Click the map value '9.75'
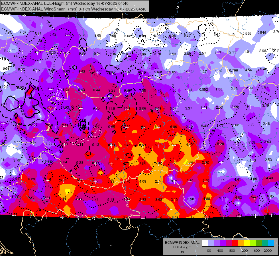Image resolution: width=279 pixels, height=256 pixels. tap(83, 35)
